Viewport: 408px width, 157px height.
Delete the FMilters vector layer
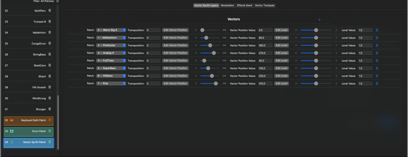pos(377,76)
